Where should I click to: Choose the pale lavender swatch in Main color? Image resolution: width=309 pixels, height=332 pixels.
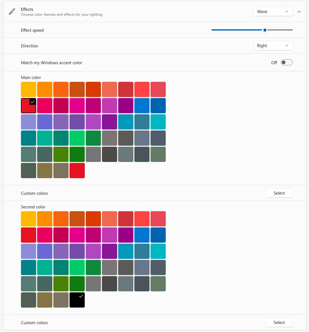click(29, 122)
